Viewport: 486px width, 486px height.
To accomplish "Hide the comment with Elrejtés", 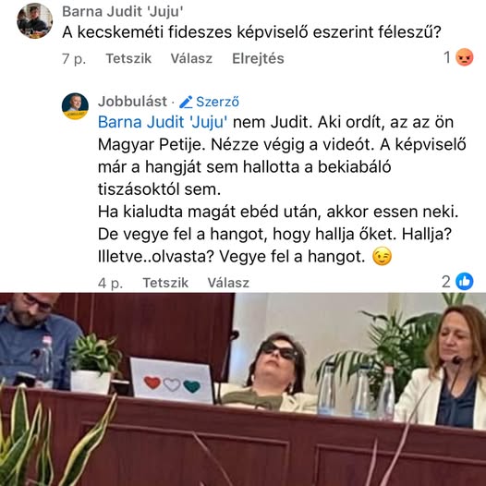I will point(258,58).
